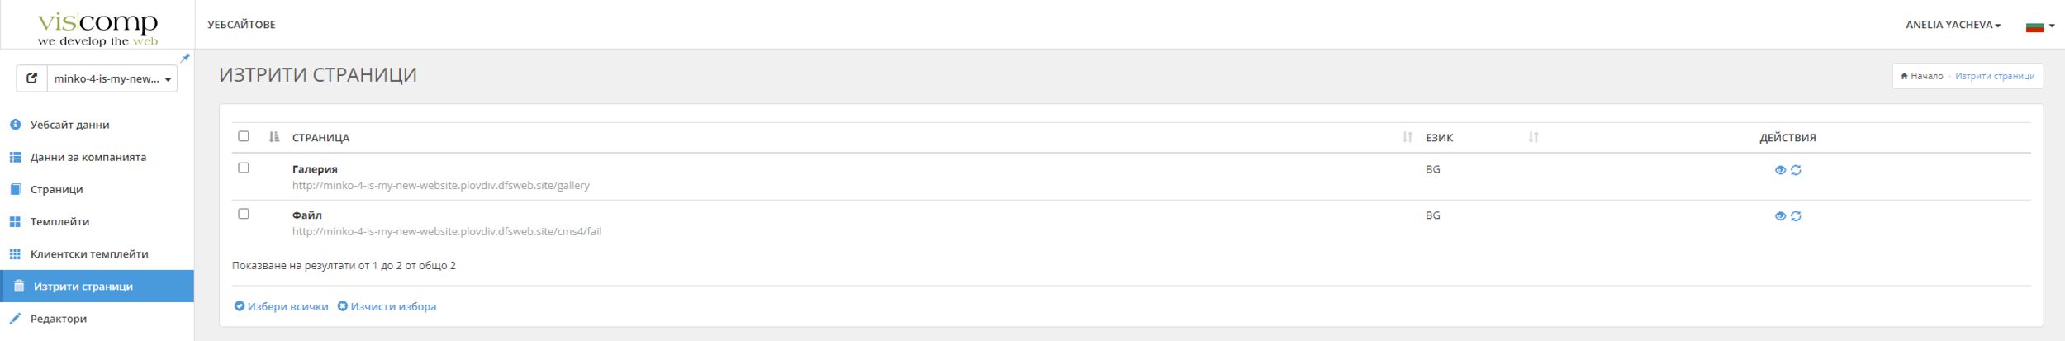Check the Файл page checkbox

244,214
